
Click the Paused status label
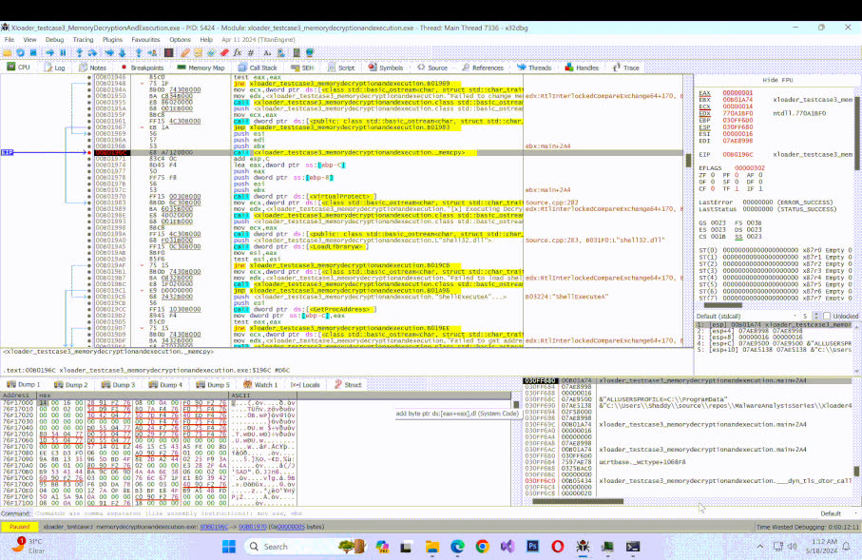[x=19, y=527]
